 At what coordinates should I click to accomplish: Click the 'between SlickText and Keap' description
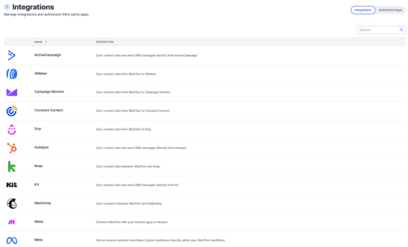[x=128, y=166]
